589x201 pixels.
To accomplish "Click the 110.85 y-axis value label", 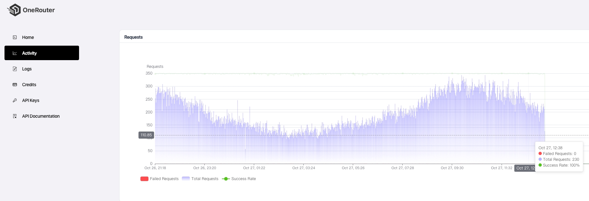I will (146, 135).
